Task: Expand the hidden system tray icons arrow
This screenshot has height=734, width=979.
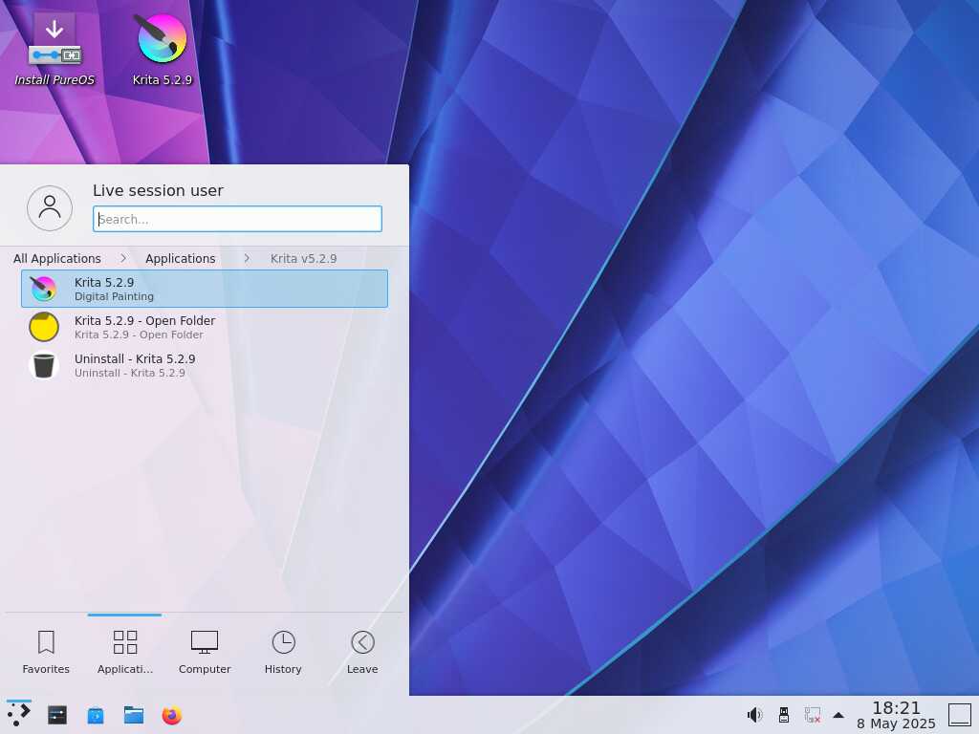Action: [x=838, y=715]
